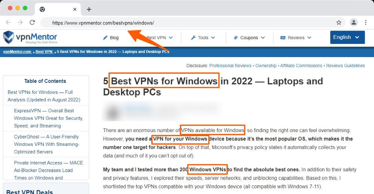Click the active tab favicon
The height and width of the screenshot is (194, 374).
click(42, 9)
